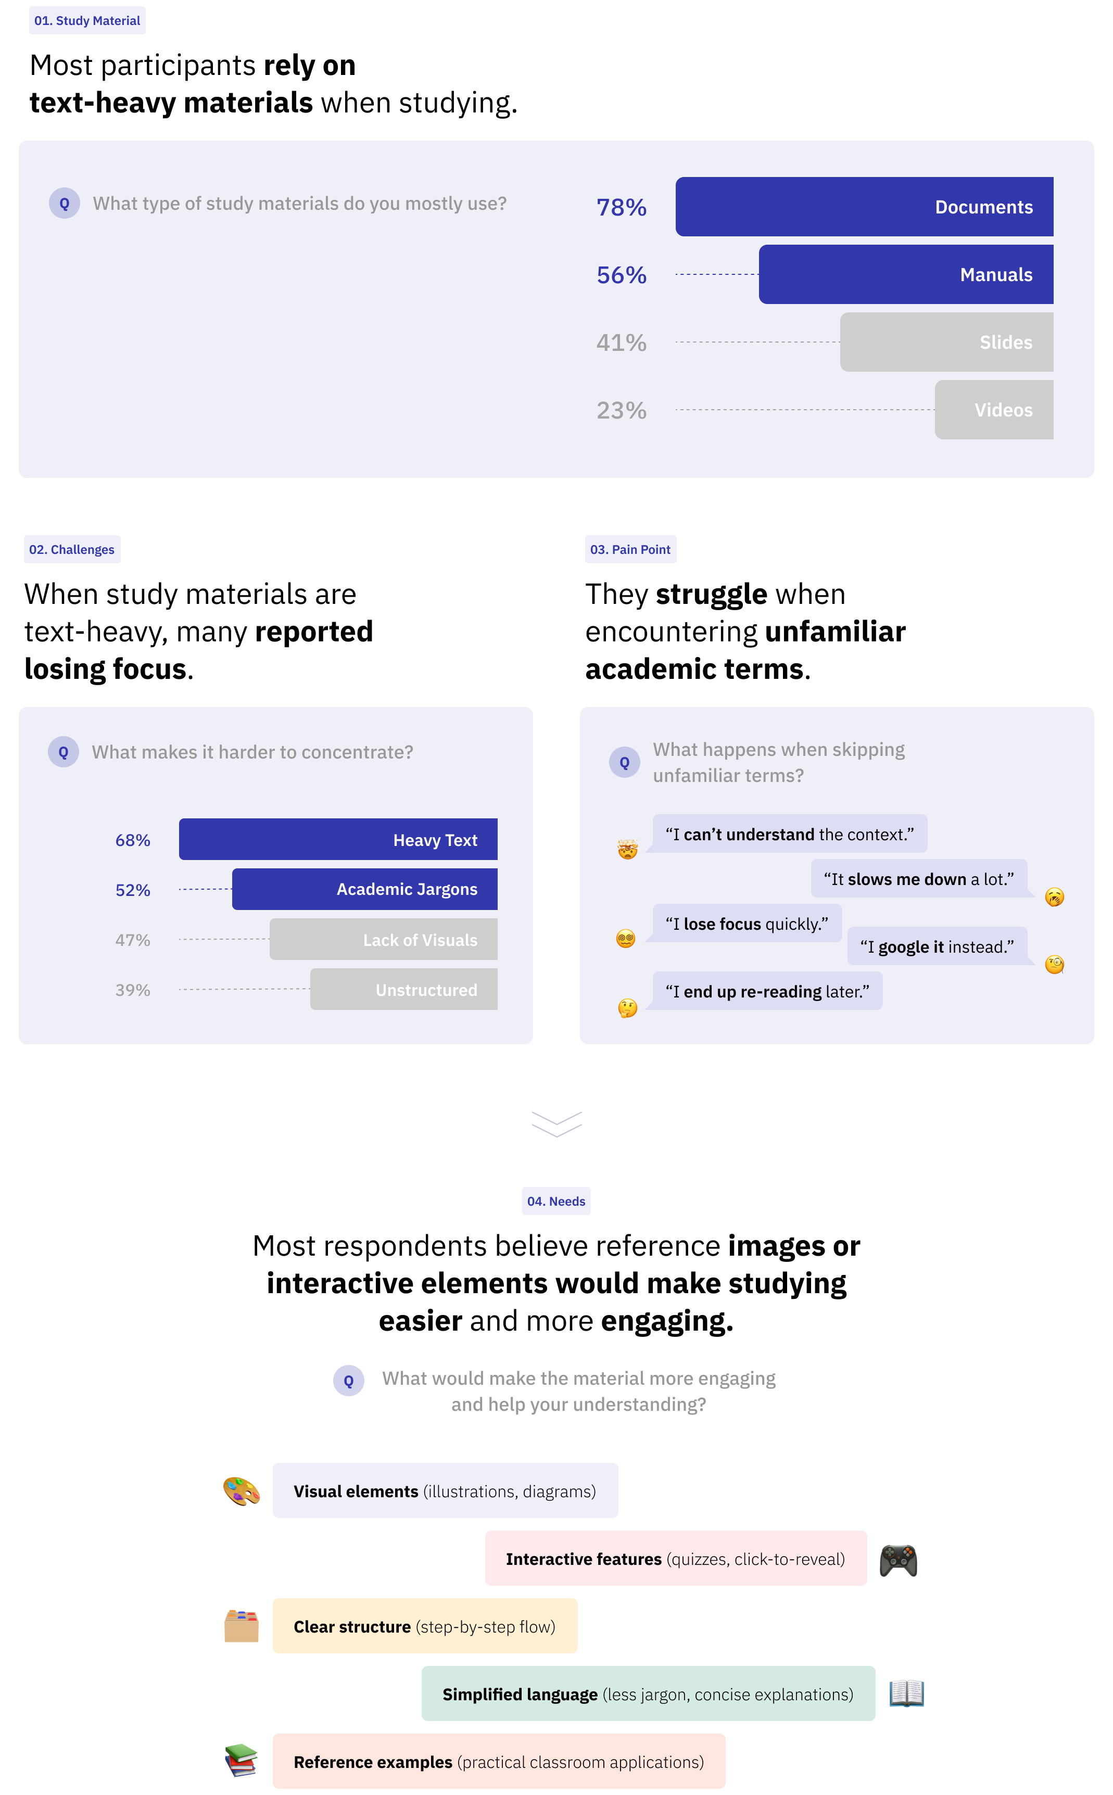Click the exploding head emoji
Screen dimensions: 1113x1795
pos(627,849)
